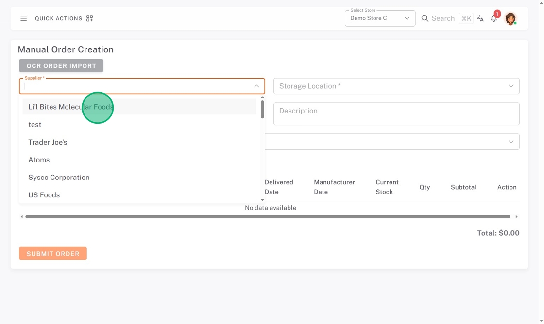Open the user avatar profile menu
This screenshot has height=324, width=544.
510,18
